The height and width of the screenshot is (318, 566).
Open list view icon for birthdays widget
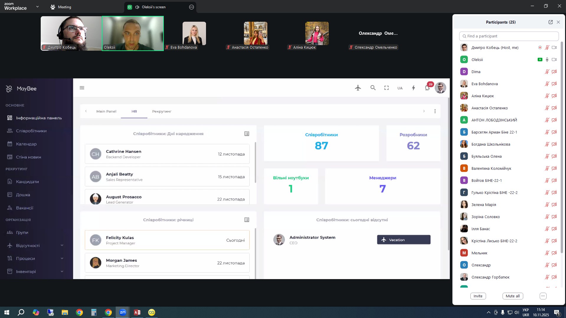point(247,134)
